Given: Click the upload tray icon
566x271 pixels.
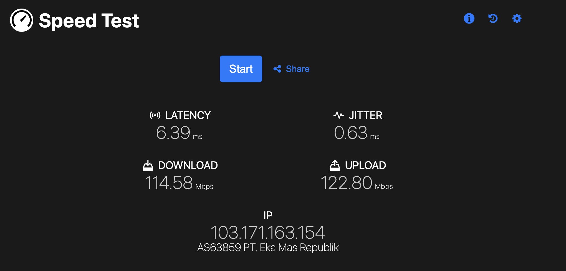Looking at the screenshot, I should click(x=335, y=165).
